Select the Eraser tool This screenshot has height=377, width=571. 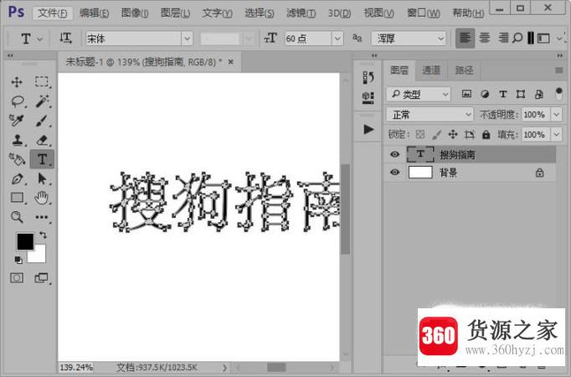(42, 140)
